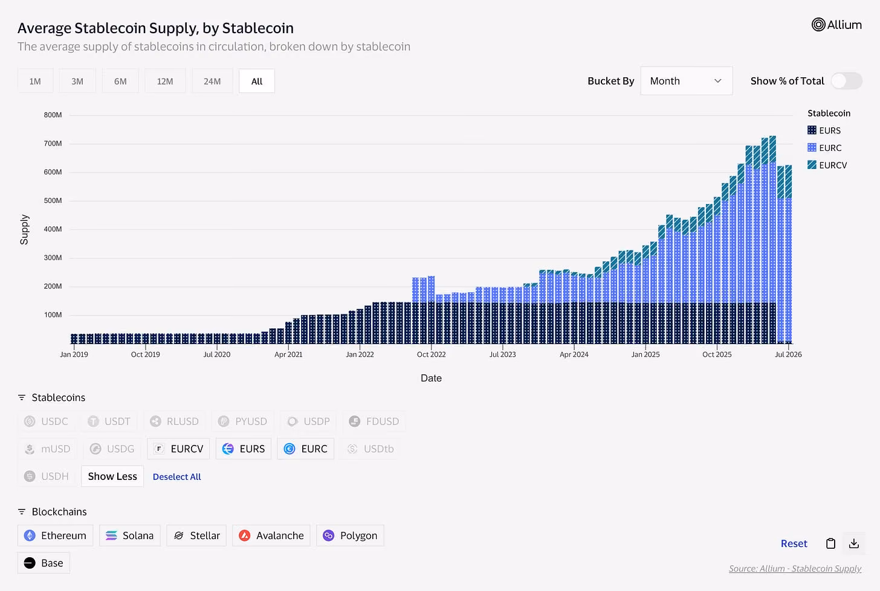Click the Blockchains filter icon

[x=22, y=511]
